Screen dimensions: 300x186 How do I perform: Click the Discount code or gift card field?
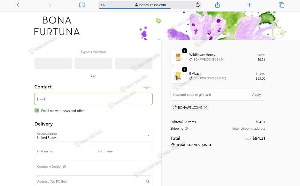pos(210,94)
